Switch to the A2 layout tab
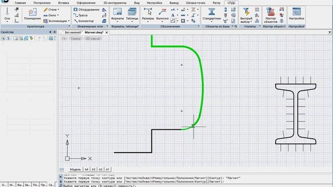The height and width of the screenshot is (187, 333). click(x=100, y=169)
